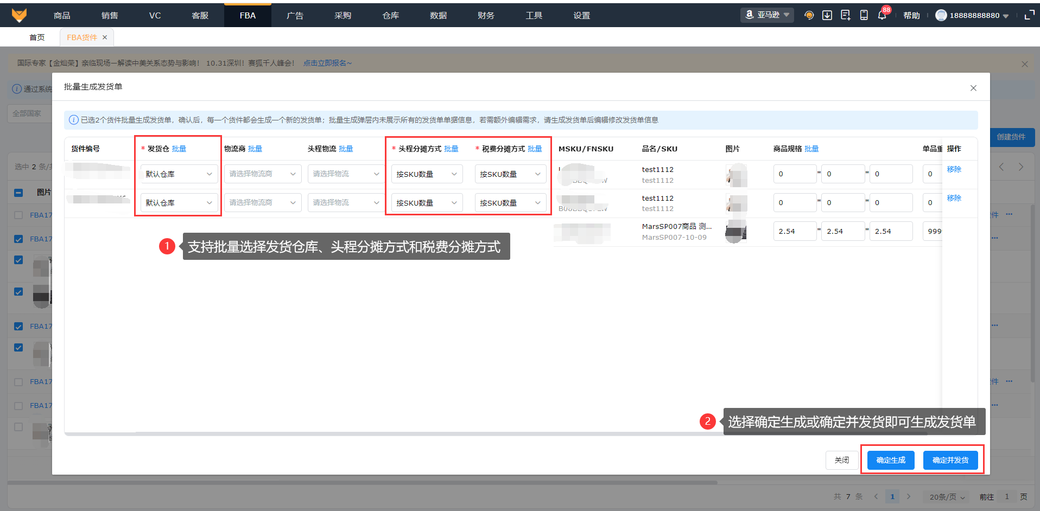The width and height of the screenshot is (1040, 511).
Task: Click 批量 link next to 物流商
Action: click(x=255, y=149)
